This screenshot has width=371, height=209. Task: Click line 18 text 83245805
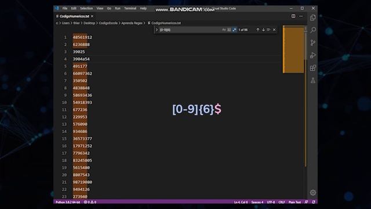click(x=82, y=160)
